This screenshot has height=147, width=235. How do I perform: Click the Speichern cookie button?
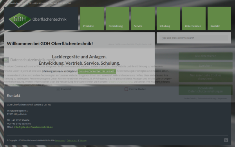[206, 66]
